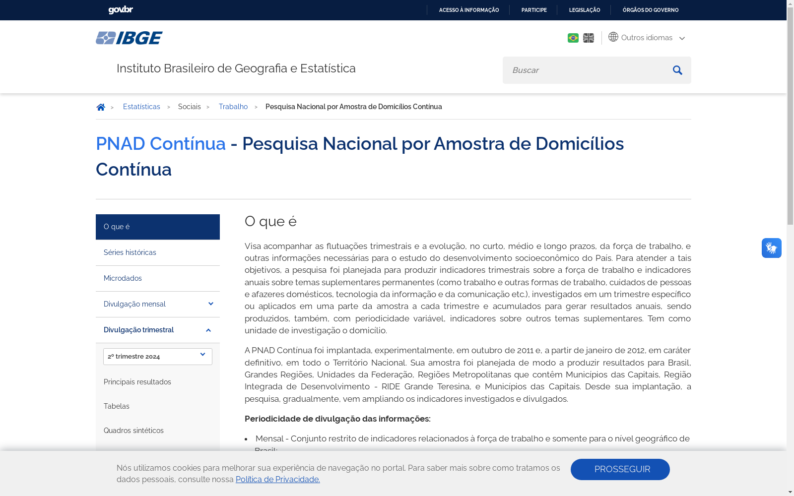Click the scrollbar up arrow
The height and width of the screenshot is (496, 794).
pos(790,4)
